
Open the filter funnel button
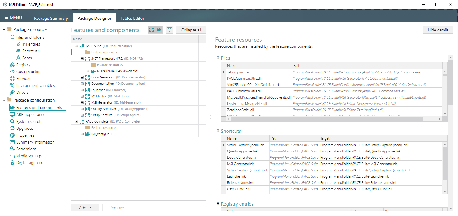[169, 30]
